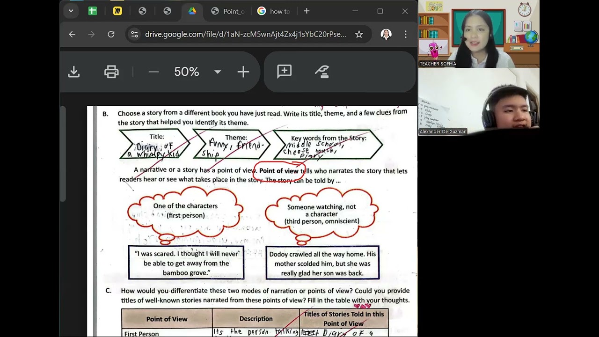
Task: Click "Key words from the Story:" label
Action: click(x=329, y=138)
